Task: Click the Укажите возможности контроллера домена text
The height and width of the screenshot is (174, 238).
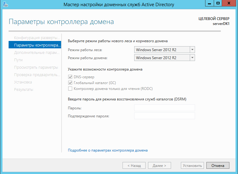Action: [105, 69]
